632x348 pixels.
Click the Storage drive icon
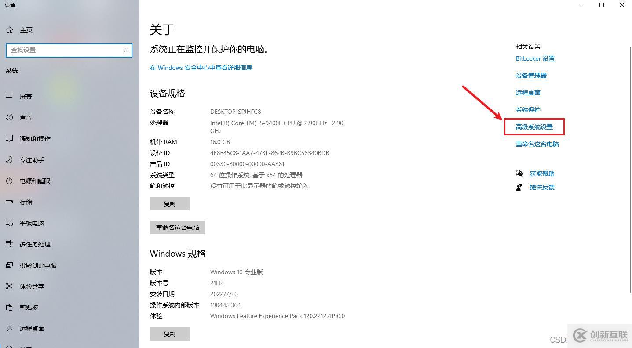tap(9, 202)
